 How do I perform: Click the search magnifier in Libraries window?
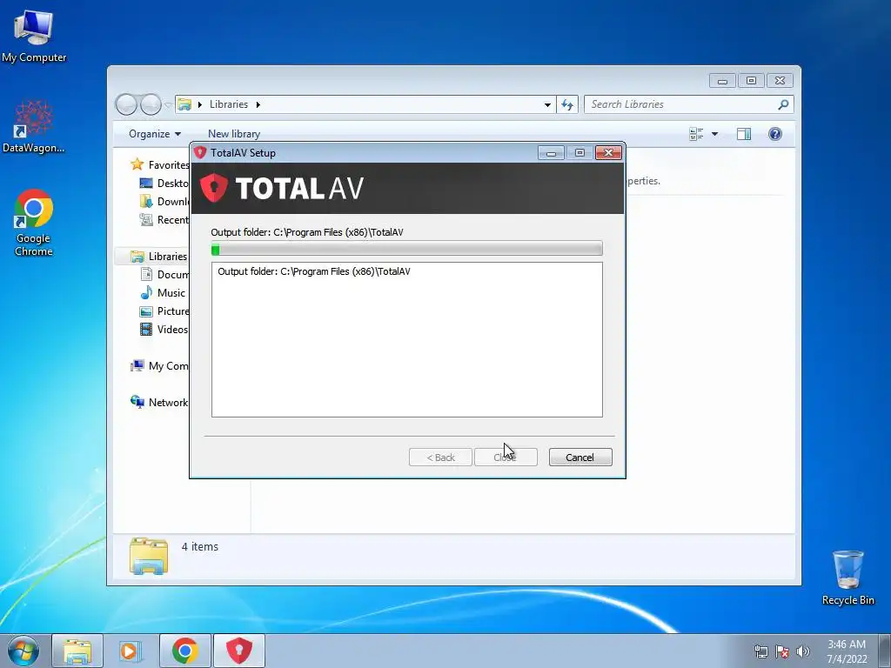783,104
